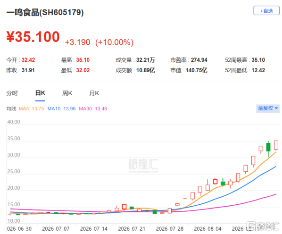
Task: Click the +自选 add to watchlist button
Action: [266, 11]
